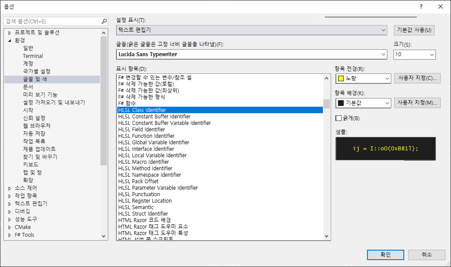Select the 탭 및 창 tree item
Viewport: 451px width, 267px height.
coord(32,172)
